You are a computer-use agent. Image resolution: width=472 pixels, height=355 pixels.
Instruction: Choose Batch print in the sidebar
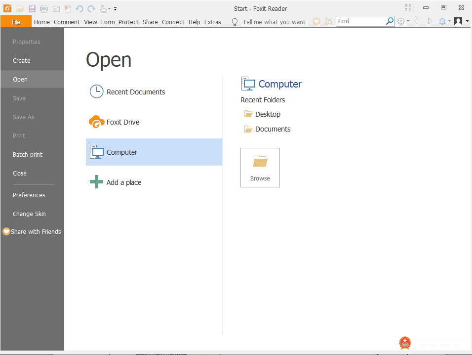[32, 155]
